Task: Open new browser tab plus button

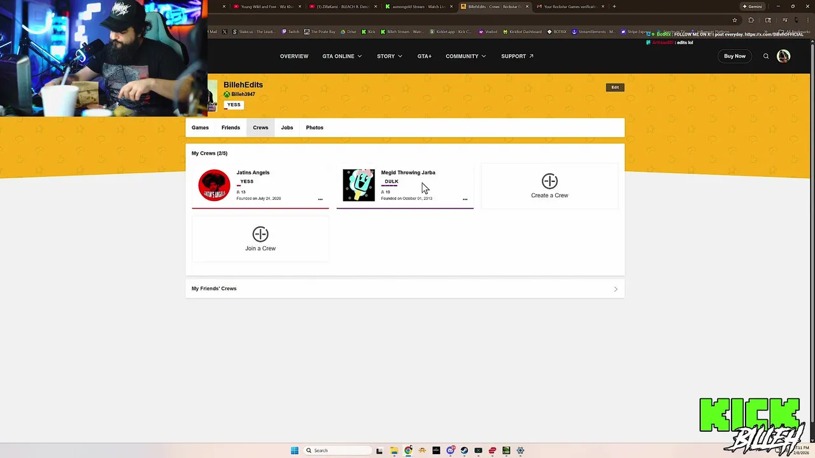Action: coord(614,6)
